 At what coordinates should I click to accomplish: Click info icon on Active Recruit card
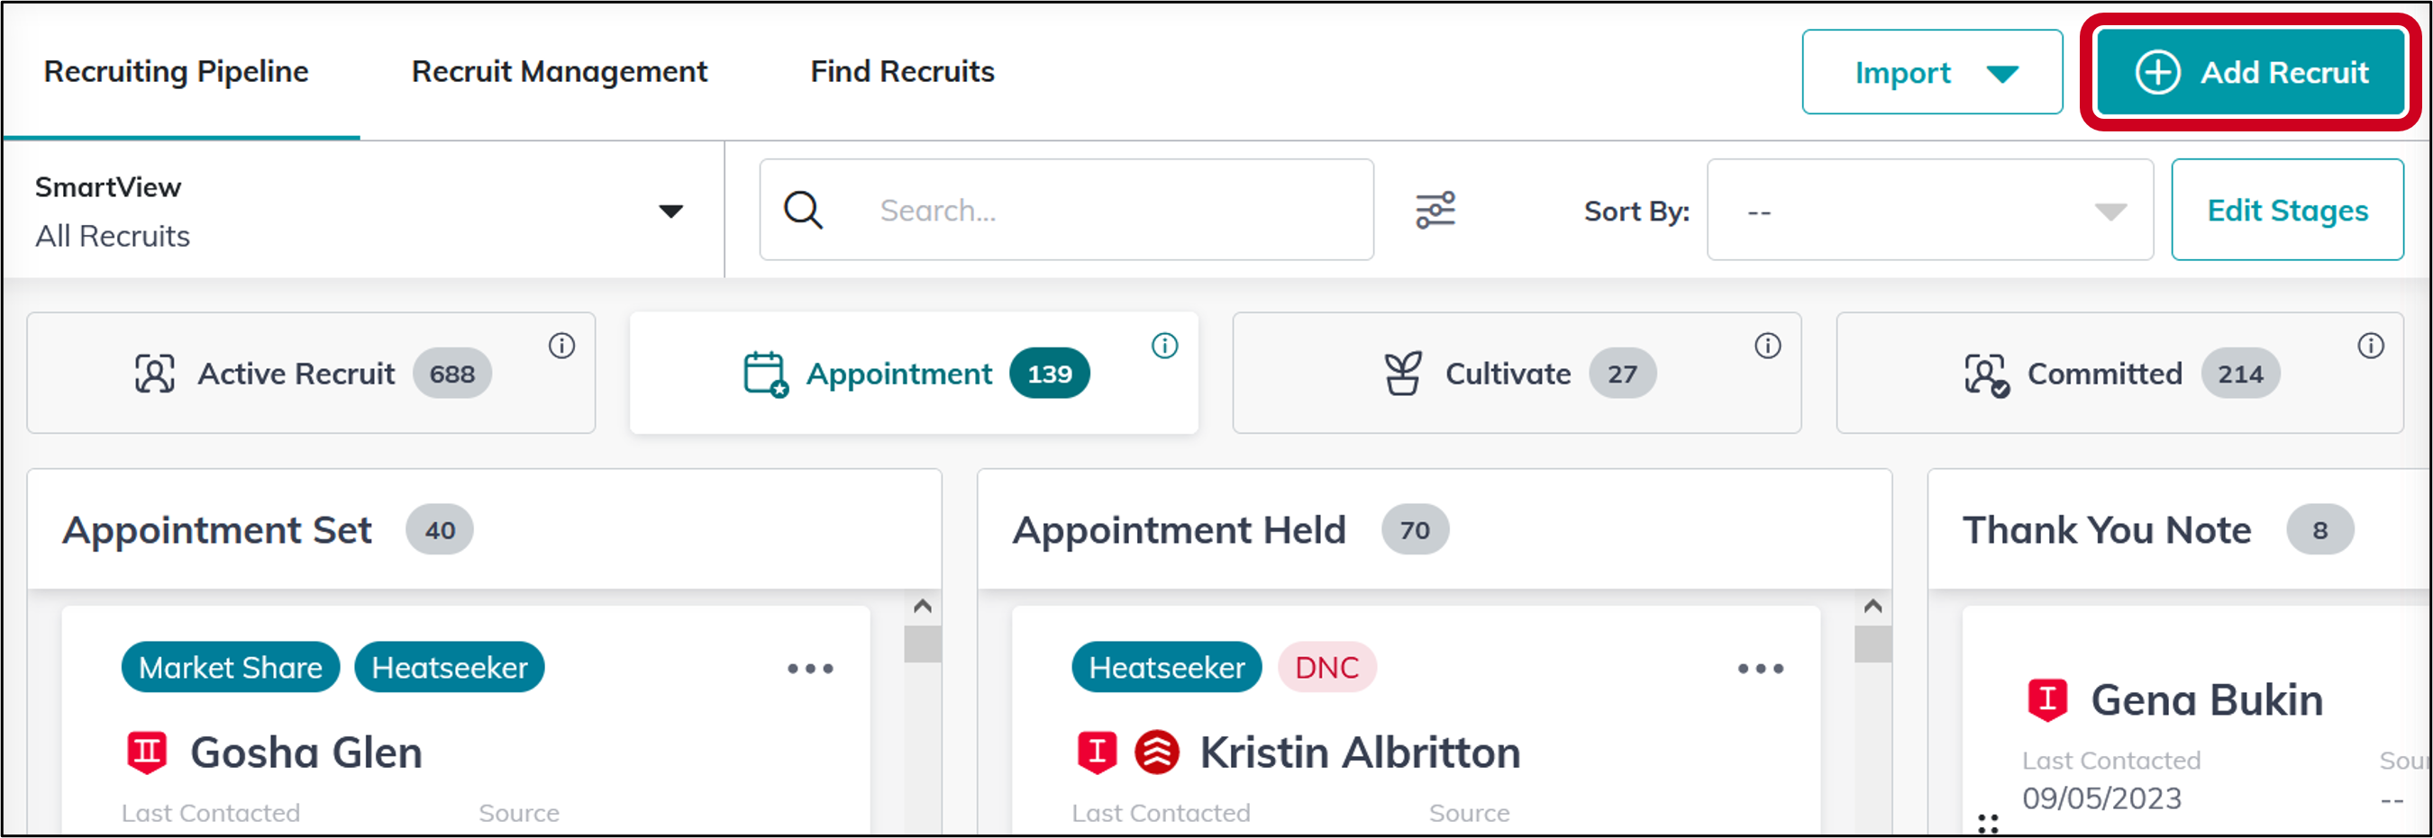click(x=562, y=347)
